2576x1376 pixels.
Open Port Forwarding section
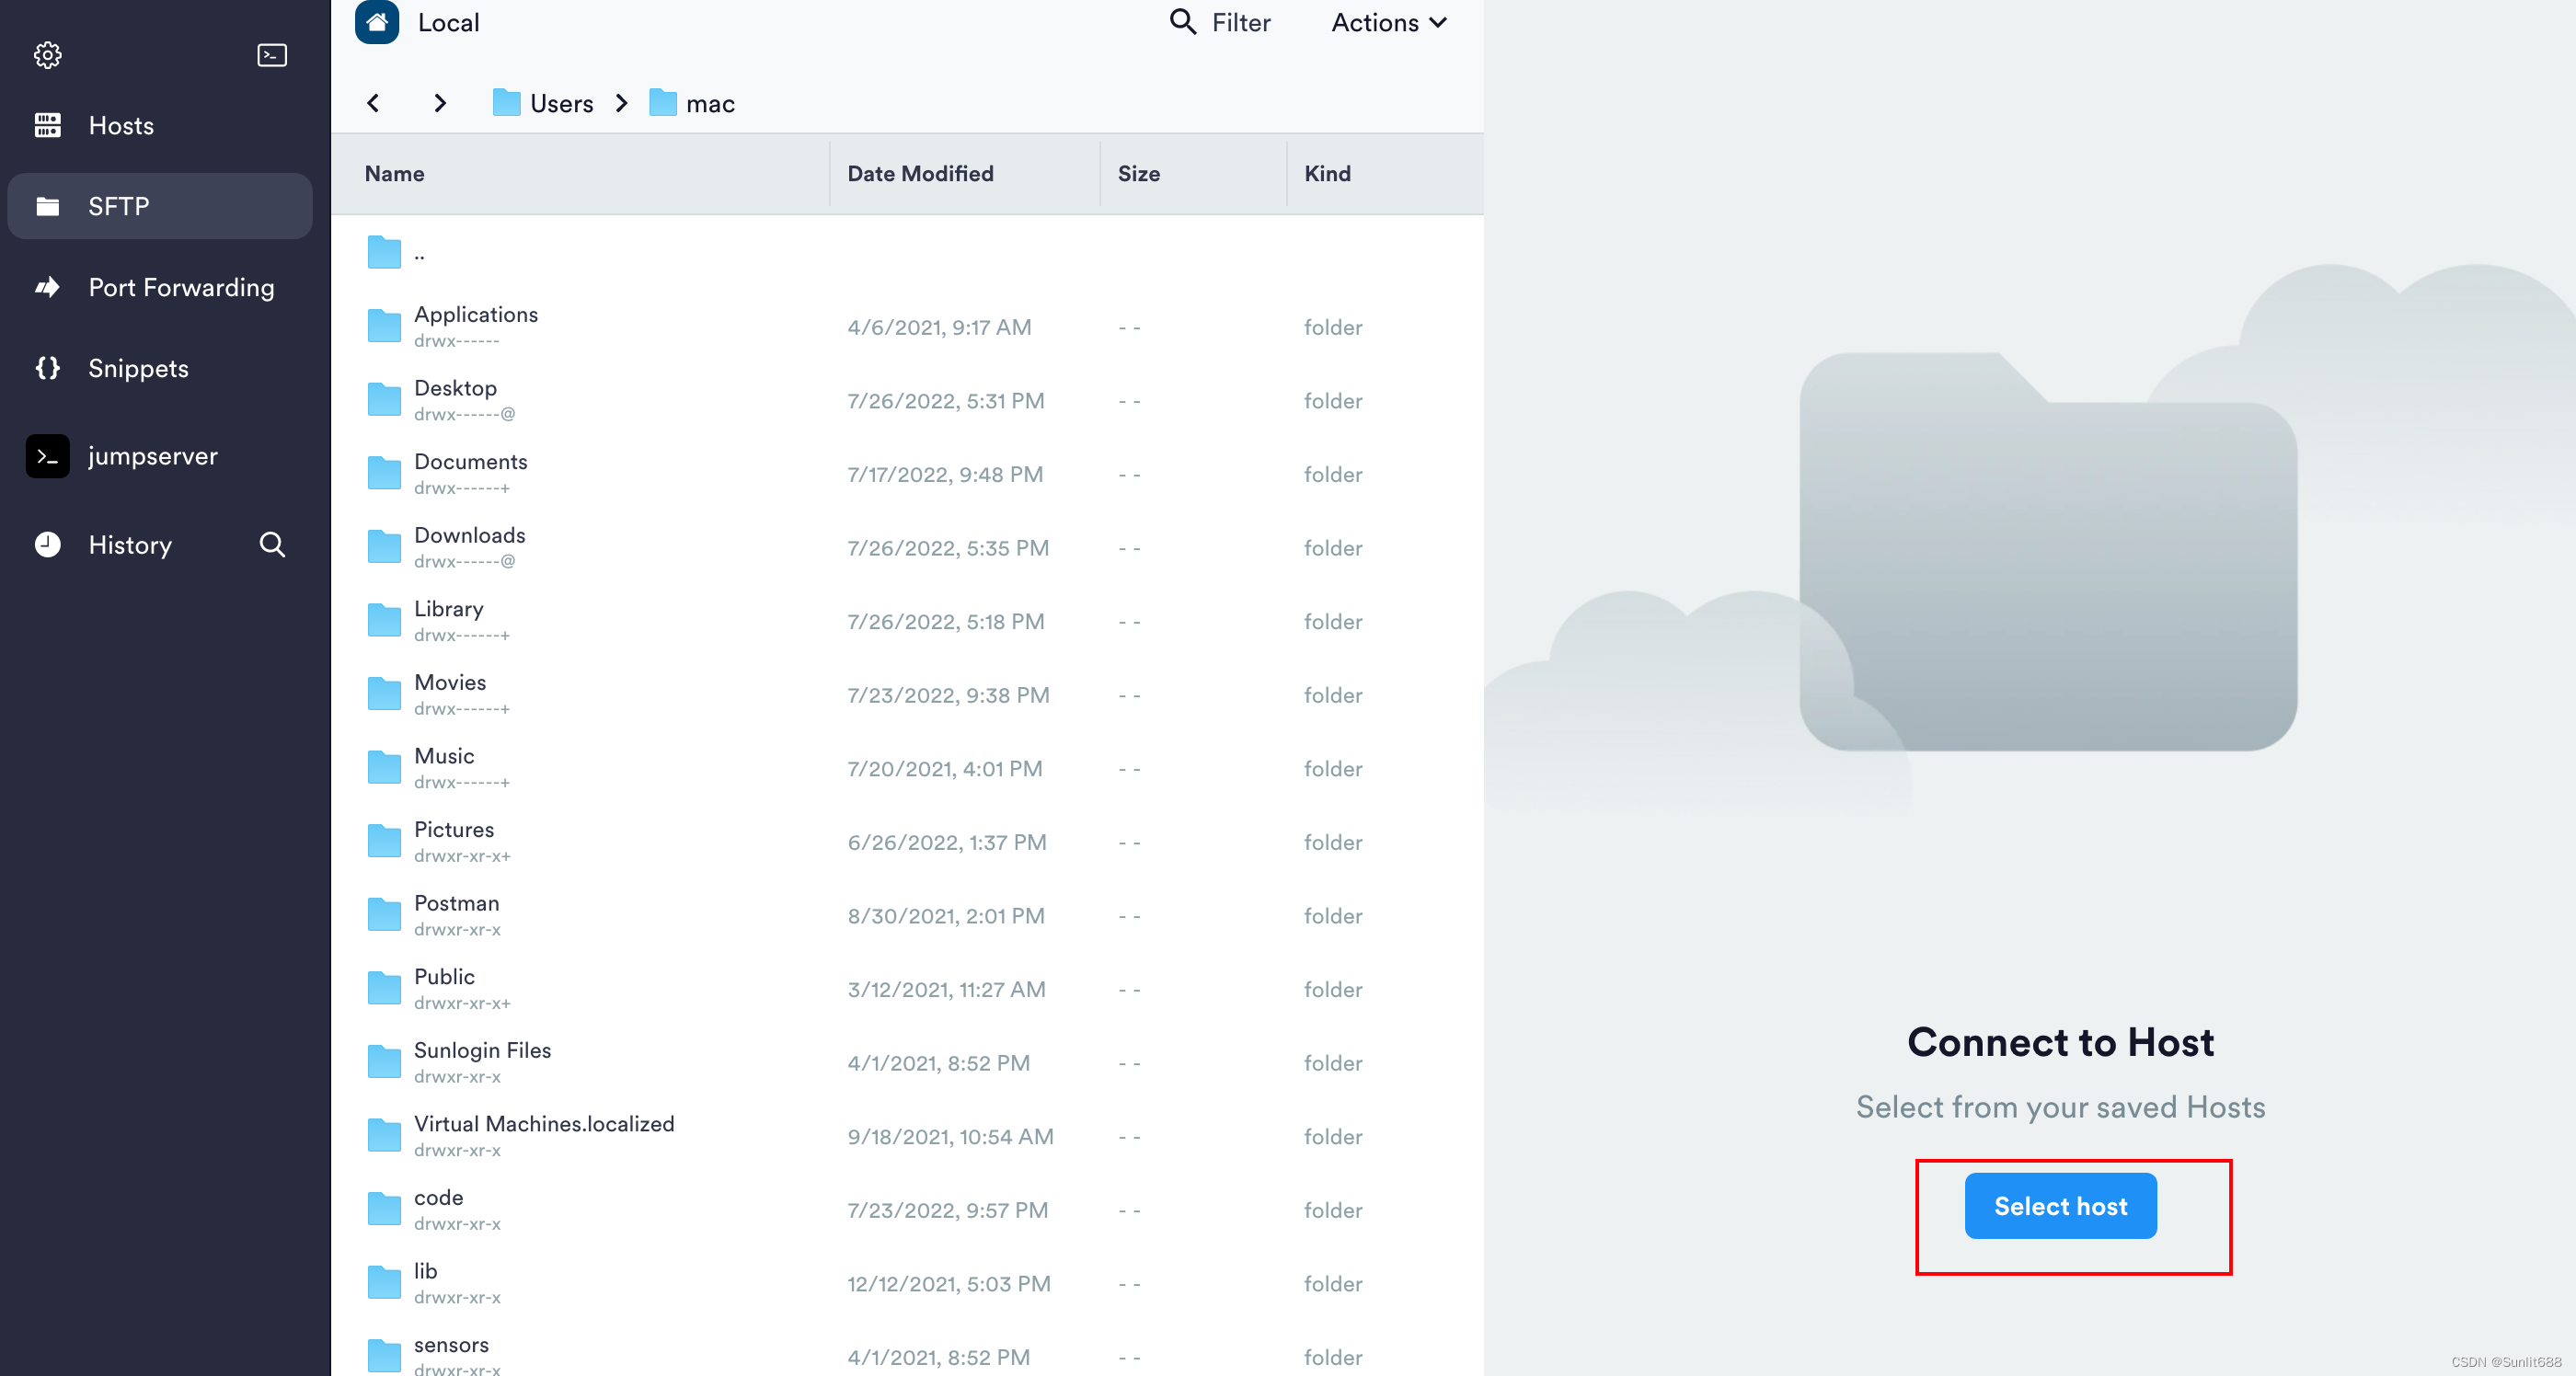180,288
